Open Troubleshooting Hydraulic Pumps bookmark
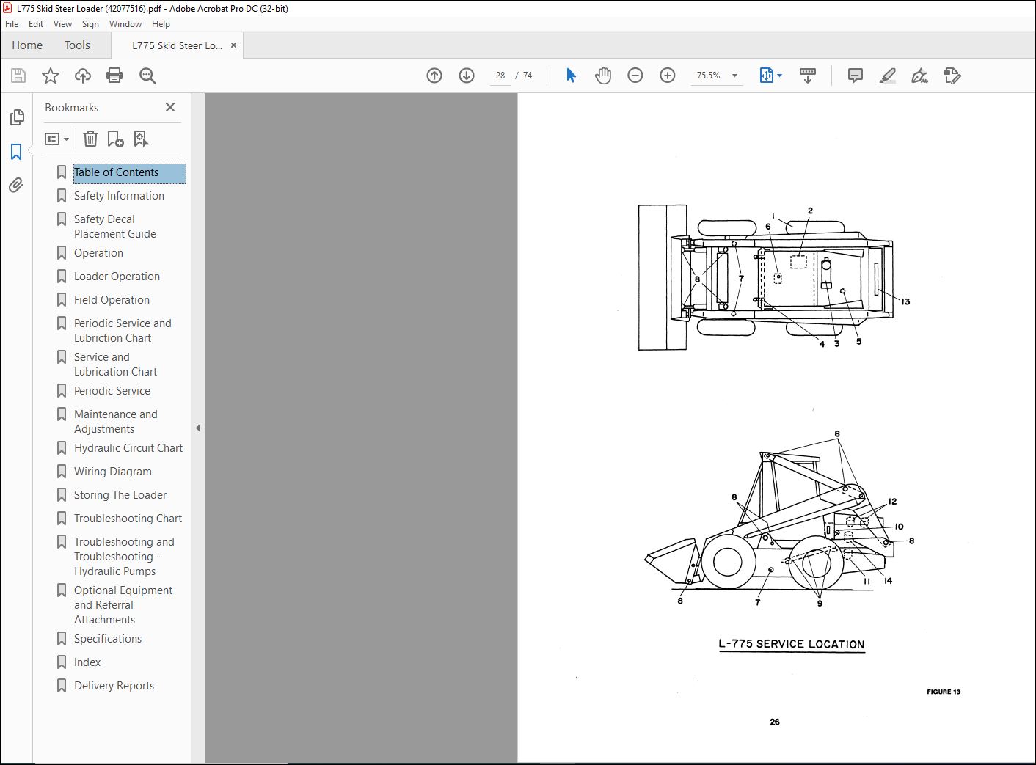1036x765 pixels. [x=124, y=557]
